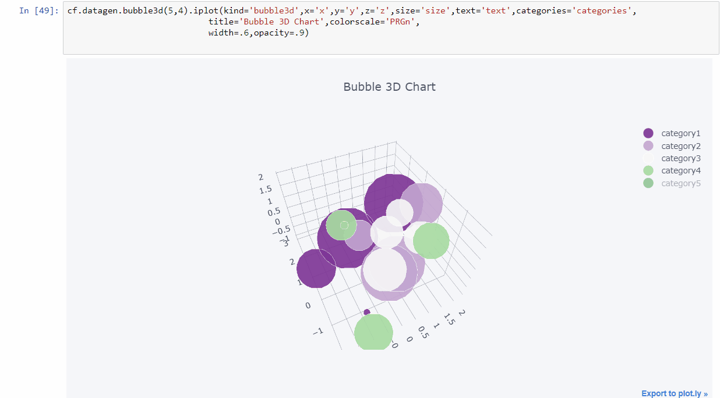Toggle category1 trace in legend
Viewport: 720px width, 398px height.
click(680, 133)
